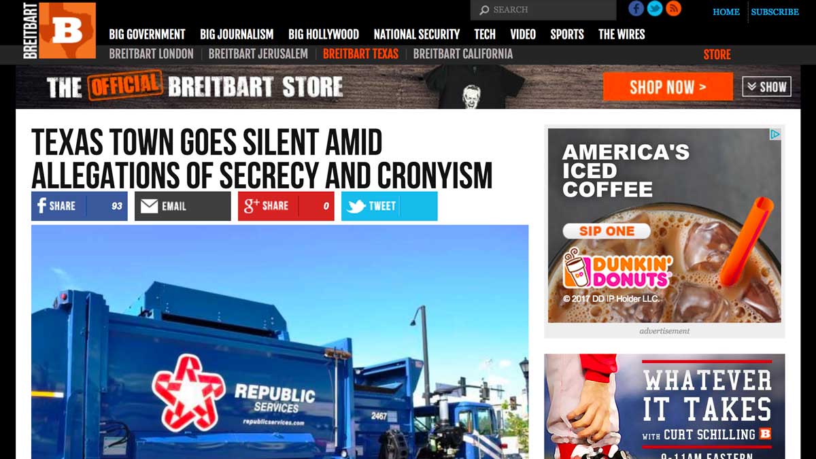Viewport: 816px width, 459px height.
Task: Open the National Security section
Action: (x=417, y=34)
